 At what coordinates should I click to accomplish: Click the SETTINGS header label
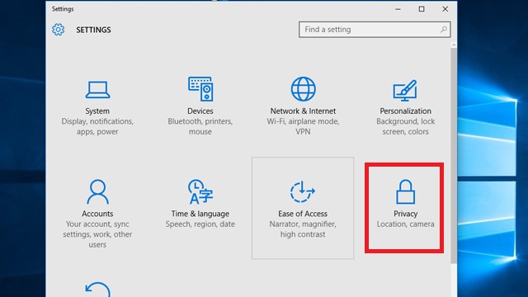point(93,30)
